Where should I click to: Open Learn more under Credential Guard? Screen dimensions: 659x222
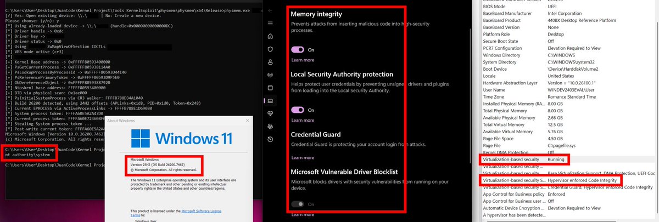click(x=303, y=158)
